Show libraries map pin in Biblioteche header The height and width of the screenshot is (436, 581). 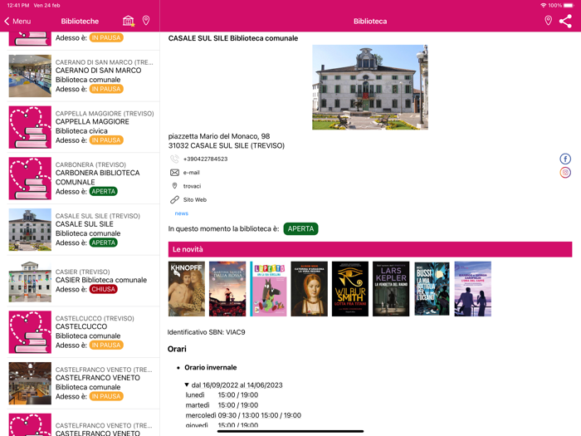[x=146, y=21]
